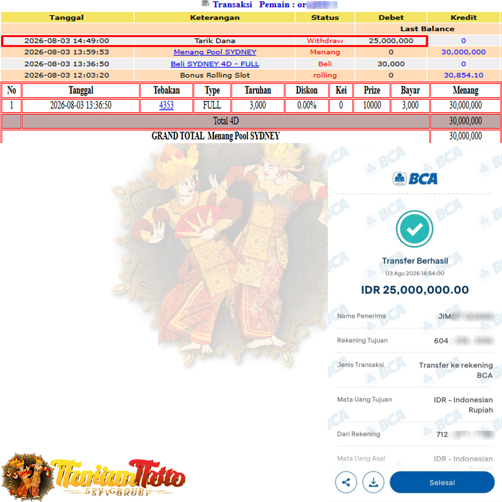Click the Nama Penerima label
This screenshot has height=502, width=502.
click(x=361, y=316)
